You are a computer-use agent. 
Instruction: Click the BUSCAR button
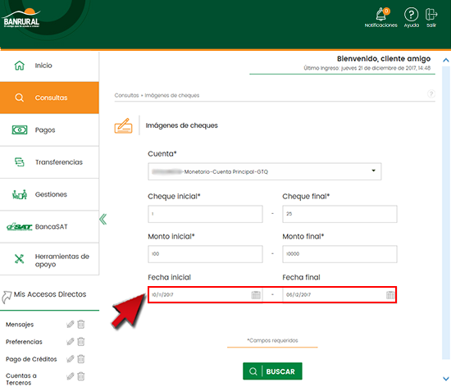click(272, 371)
